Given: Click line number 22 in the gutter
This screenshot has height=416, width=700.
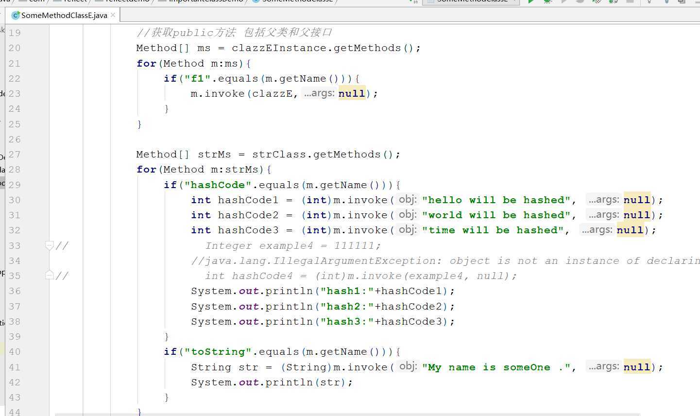Looking at the screenshot, I should click(15, 78).
